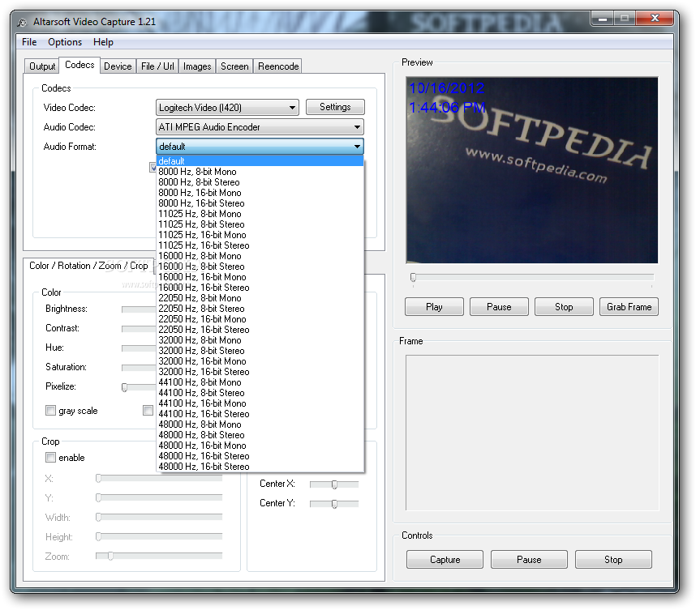
Task: Click Pause in the Preview panel
Action: [499, 307]
